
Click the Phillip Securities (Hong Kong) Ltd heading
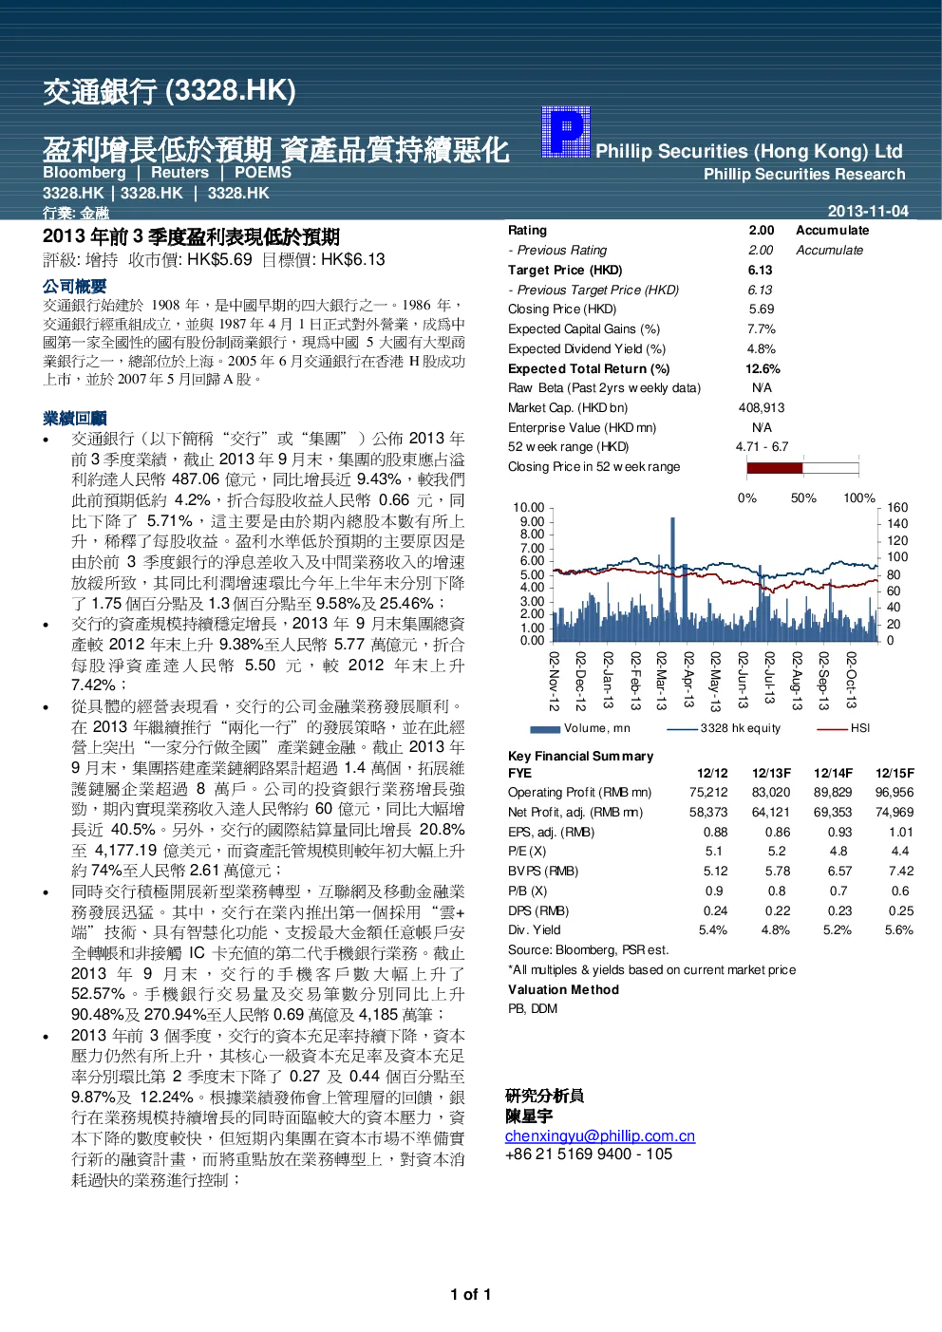point(749,151)
